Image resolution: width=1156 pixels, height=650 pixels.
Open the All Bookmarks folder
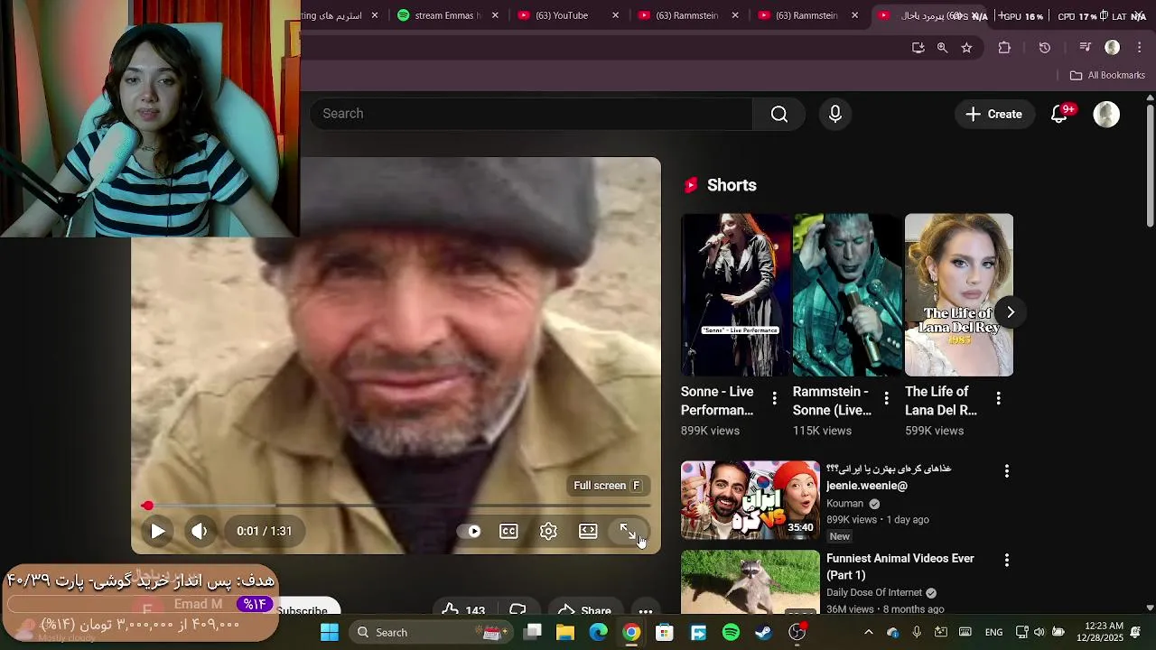pyautogui.click(x=1107, y=75)
